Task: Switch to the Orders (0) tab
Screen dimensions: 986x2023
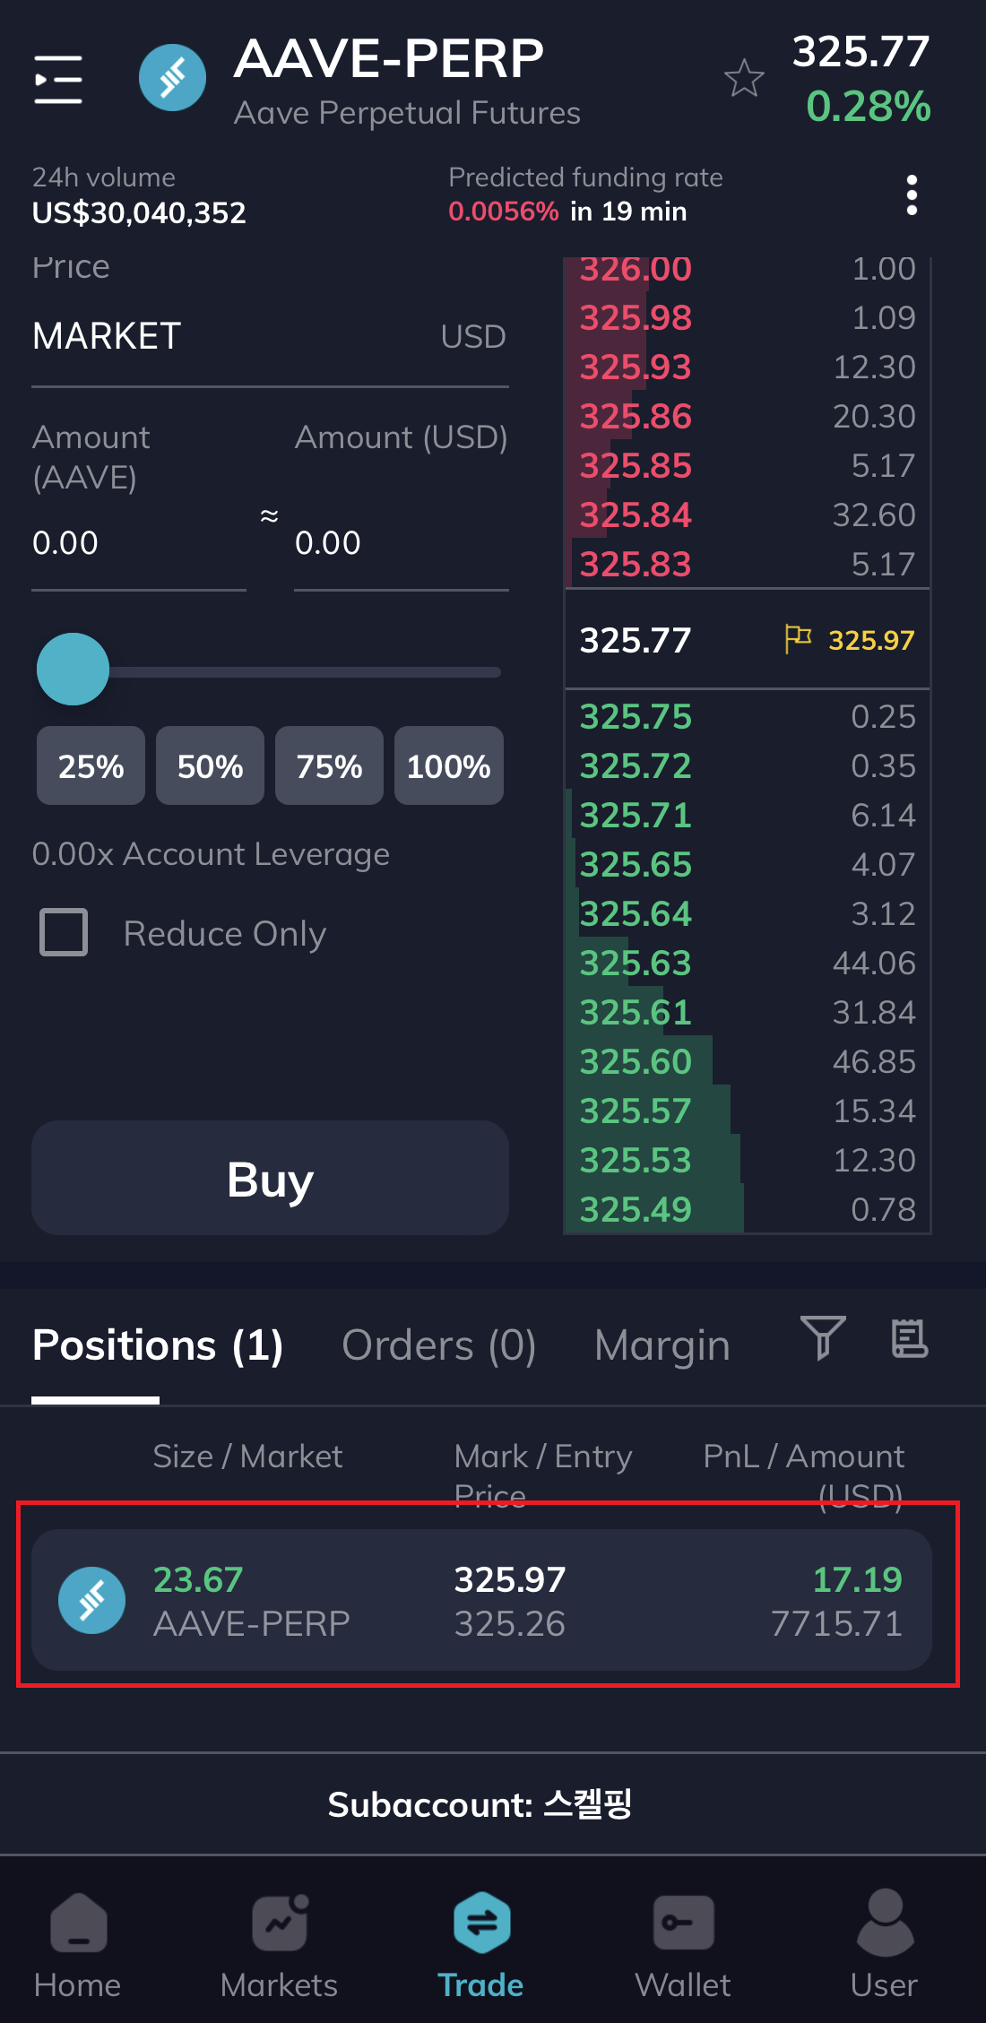Action: 439,1345
